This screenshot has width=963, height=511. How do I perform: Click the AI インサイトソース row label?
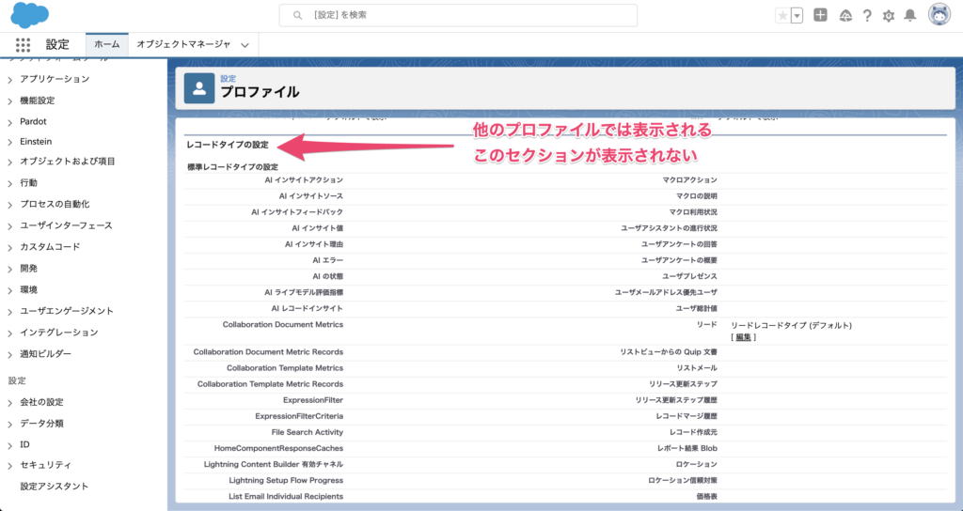coord(310,196)
